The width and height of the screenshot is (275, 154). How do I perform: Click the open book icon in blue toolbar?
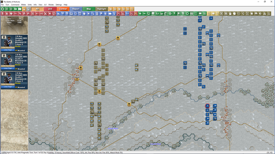click(71, 13)
